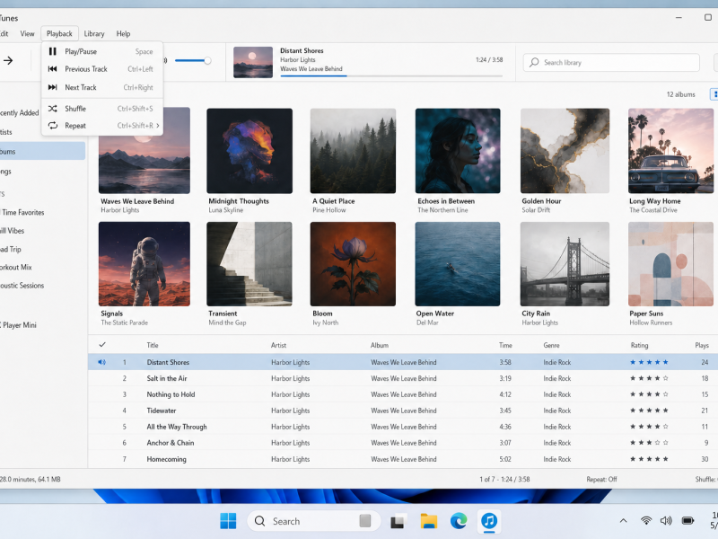The width and height of the screenshot is (718, 539).
Task: Open the Bloom album cover
Action: coord(353,264)
